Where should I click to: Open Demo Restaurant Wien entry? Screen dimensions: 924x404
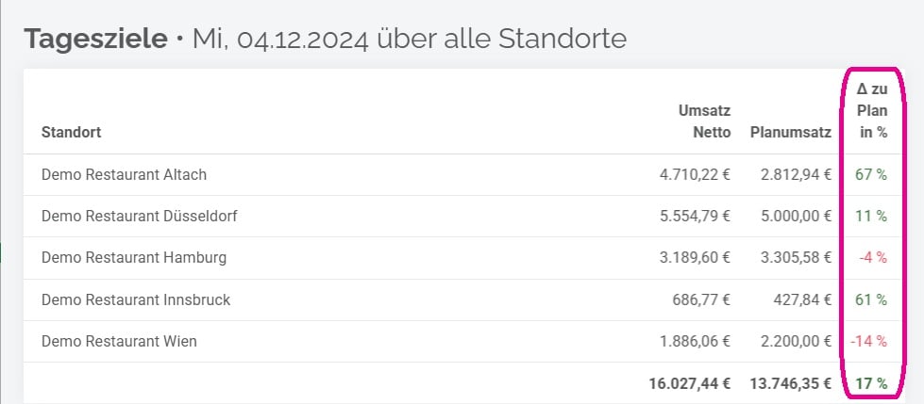pos(119,341)
